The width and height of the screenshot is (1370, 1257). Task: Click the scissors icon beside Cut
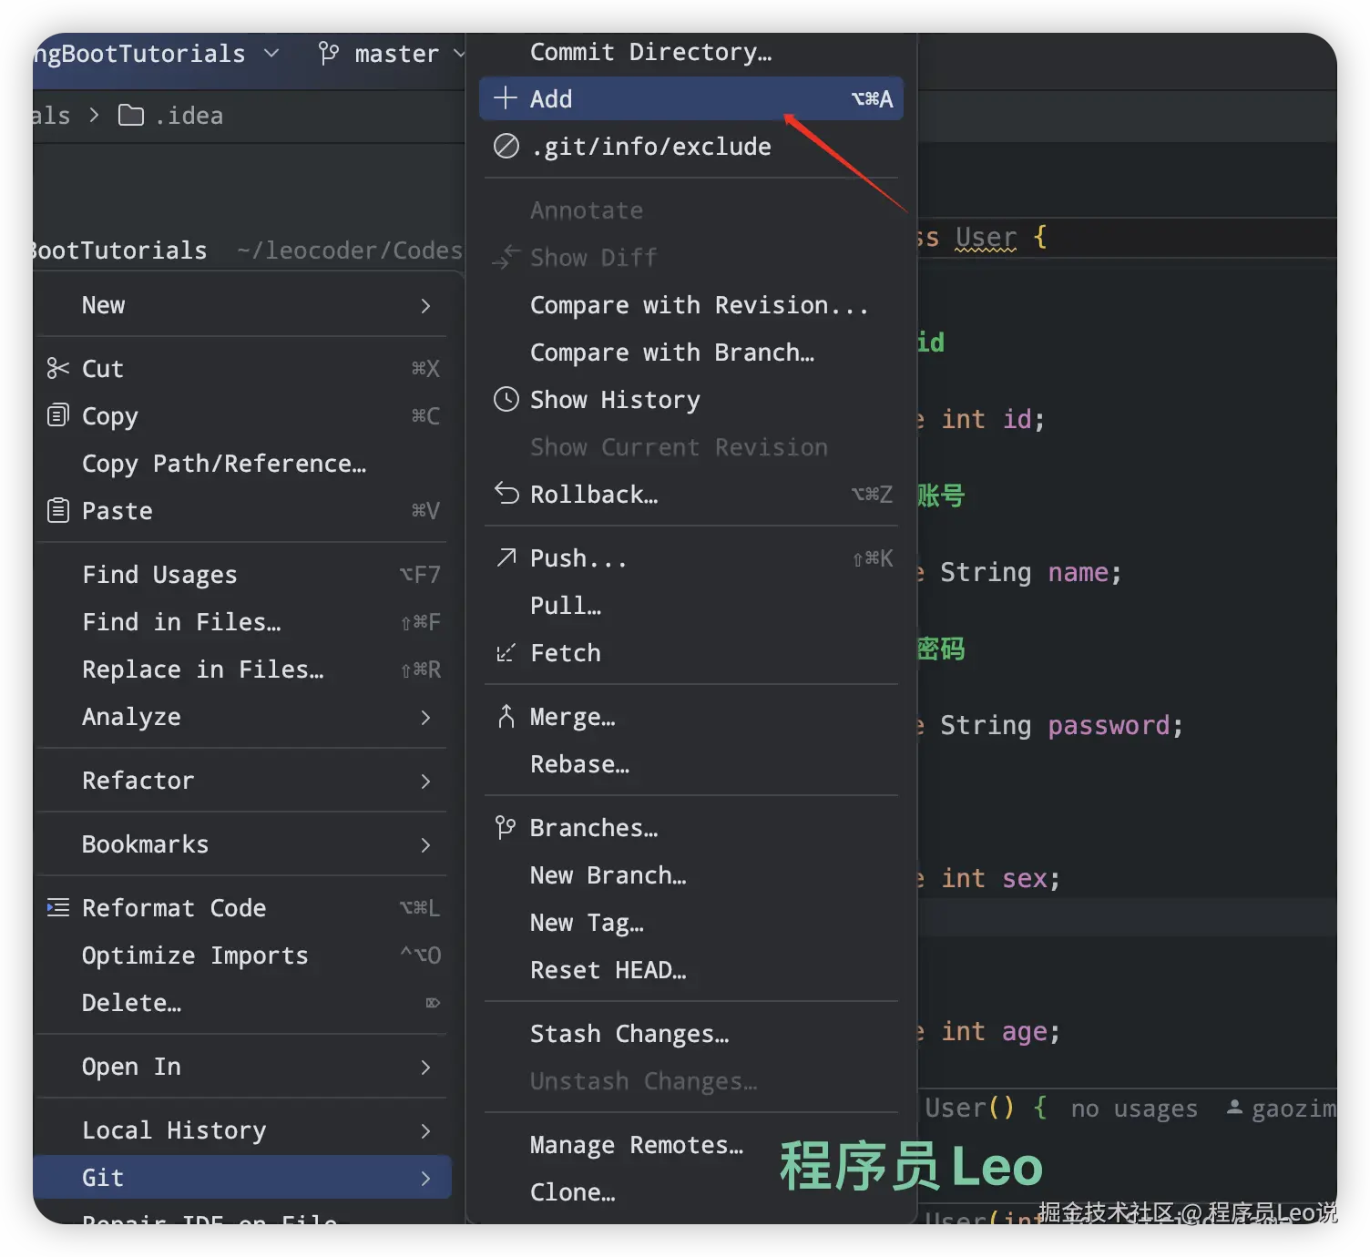[57, 368]
